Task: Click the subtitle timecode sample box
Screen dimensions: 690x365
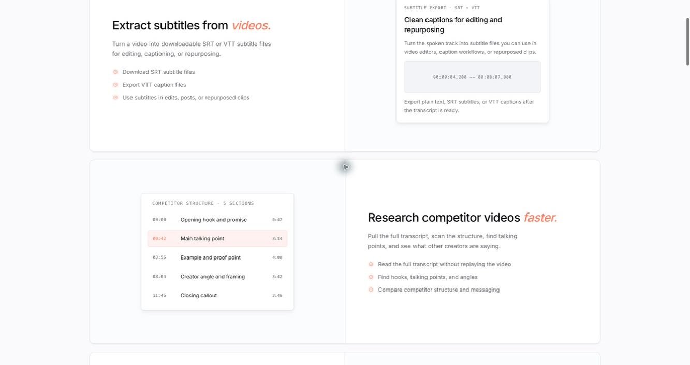Action: pyautogui.click(x=472, y=77)
